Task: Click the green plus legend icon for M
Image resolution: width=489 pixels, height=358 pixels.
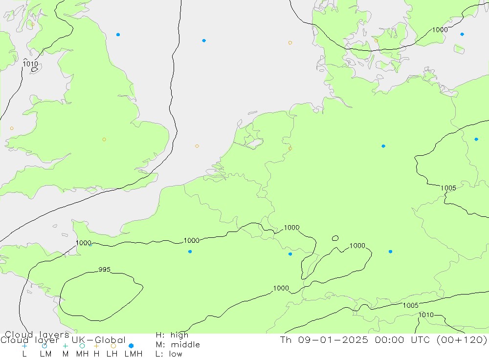Action: [x=65, y=346]
